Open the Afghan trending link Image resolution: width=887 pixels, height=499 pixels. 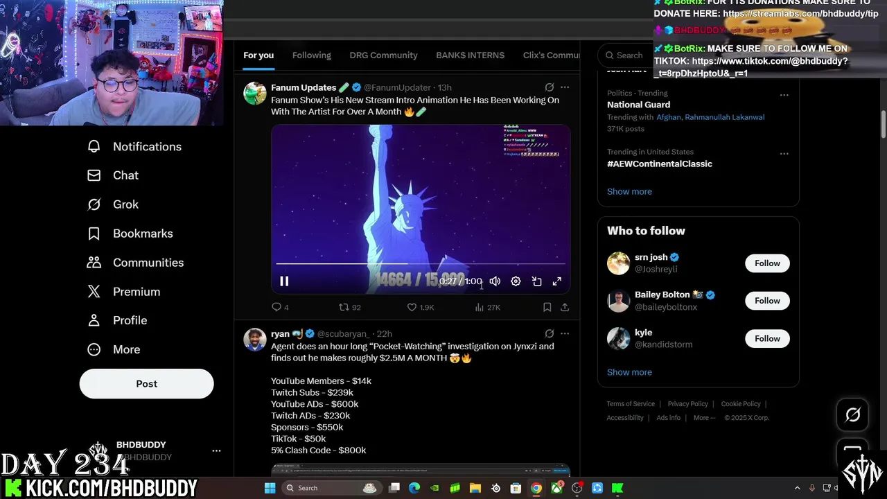coord(669,117)
